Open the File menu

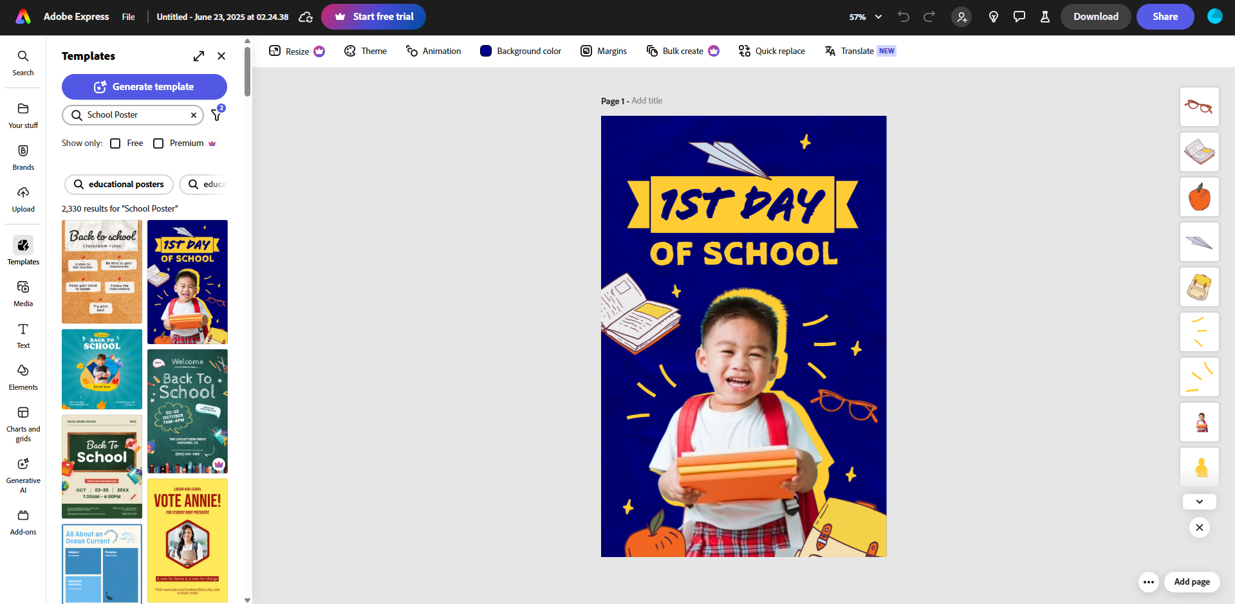[x=127, y=17]
